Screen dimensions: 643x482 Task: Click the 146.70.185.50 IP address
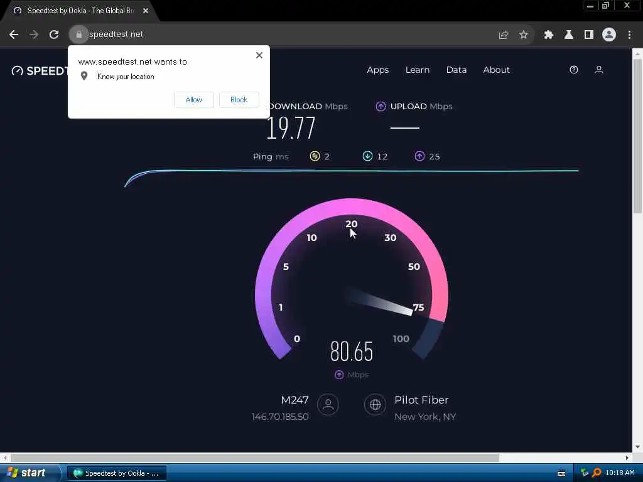(x=280, y=417)
